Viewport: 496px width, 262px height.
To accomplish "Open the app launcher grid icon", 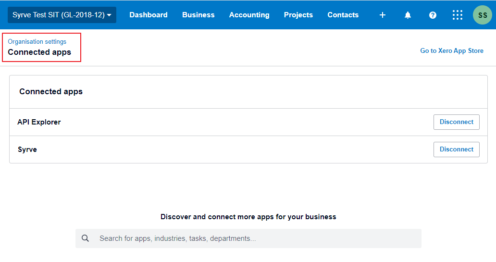I will tap(458, 15).
